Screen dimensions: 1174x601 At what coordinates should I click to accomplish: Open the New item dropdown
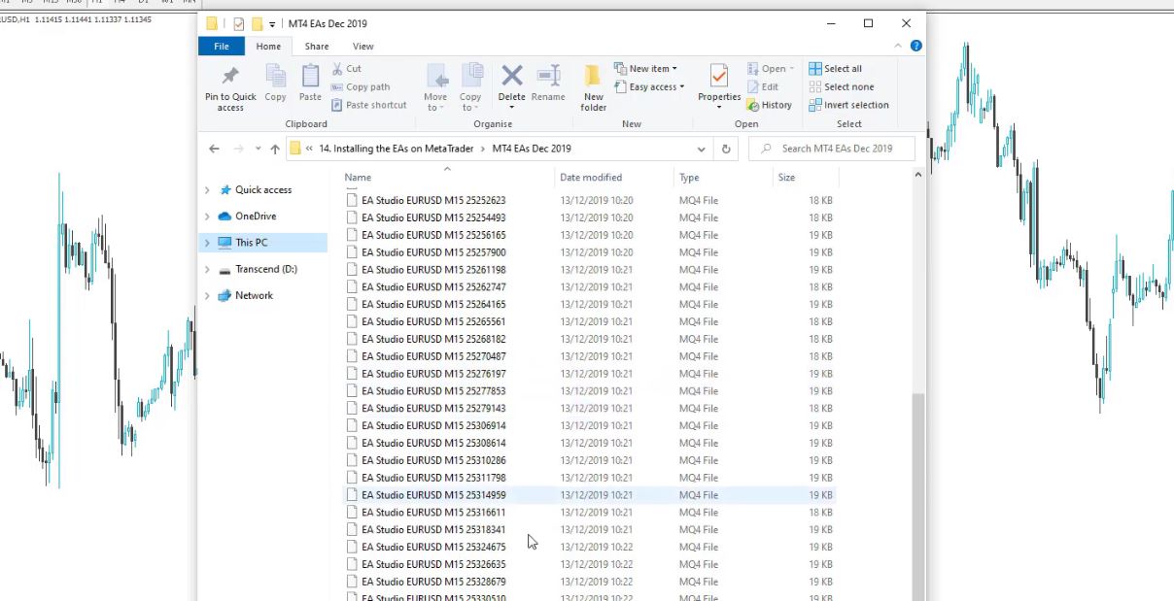coord(647,68)
